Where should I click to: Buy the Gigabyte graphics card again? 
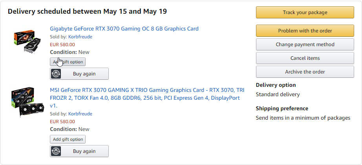[x=79, y=74]
